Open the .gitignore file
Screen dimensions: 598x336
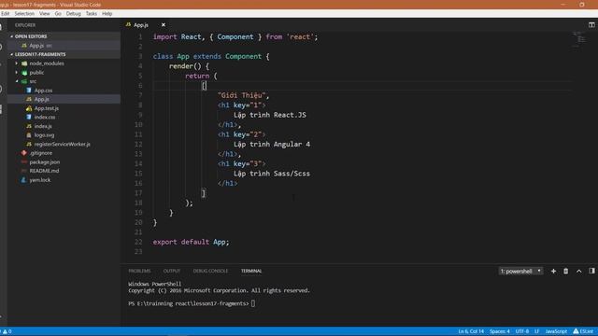(41, 153)
